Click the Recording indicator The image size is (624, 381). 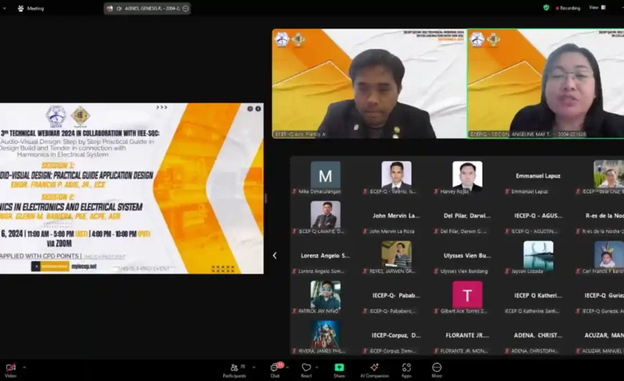(x=567, y=8)
